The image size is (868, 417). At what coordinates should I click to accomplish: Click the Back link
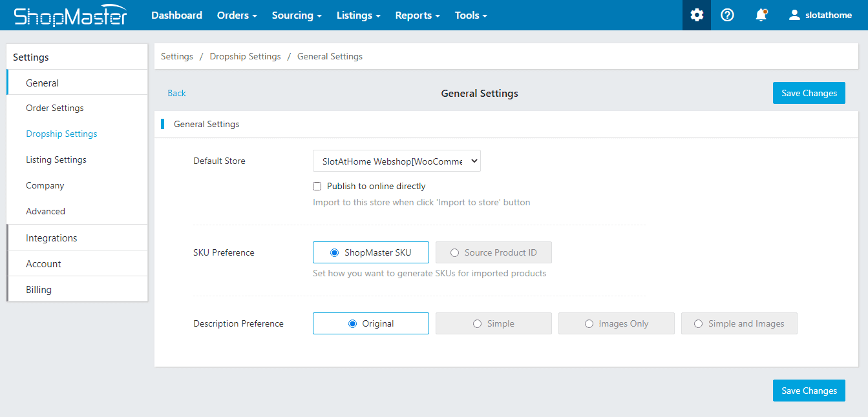click(176, 93)
